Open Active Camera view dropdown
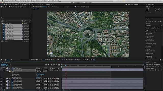Viewport: 163px width, 91px height. pos(72,60)
